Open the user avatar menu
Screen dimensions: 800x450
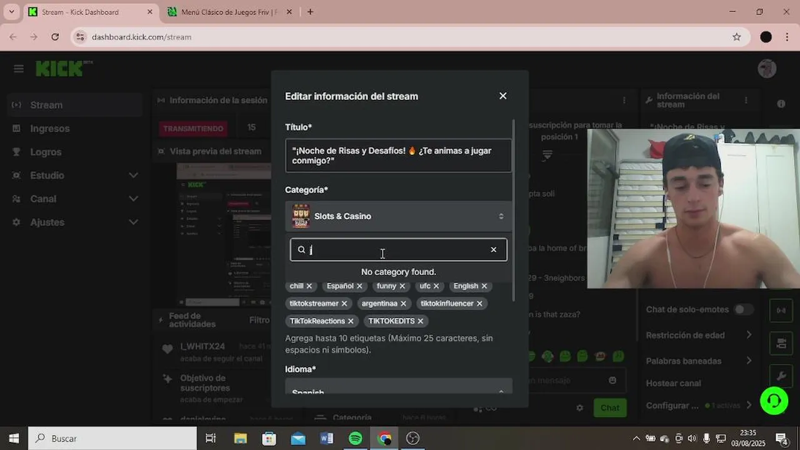coord(767,69)
